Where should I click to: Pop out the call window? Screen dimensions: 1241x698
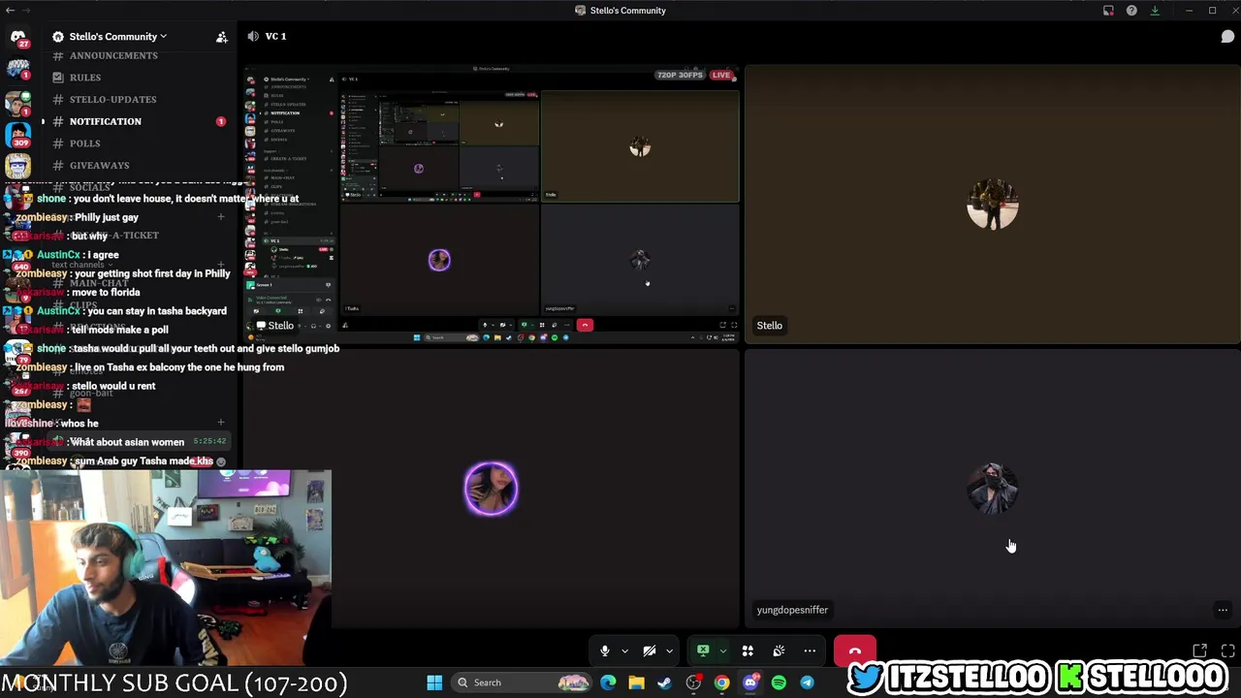point(1200,650)
